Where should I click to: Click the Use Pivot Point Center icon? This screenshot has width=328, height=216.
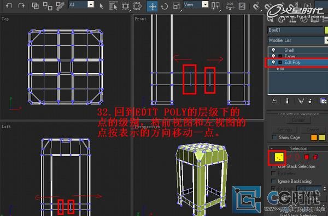pos(215,6)
